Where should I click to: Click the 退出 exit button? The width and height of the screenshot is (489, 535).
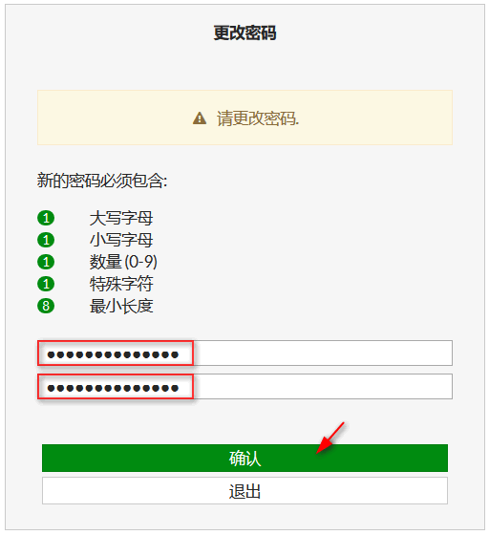point(244,491)
